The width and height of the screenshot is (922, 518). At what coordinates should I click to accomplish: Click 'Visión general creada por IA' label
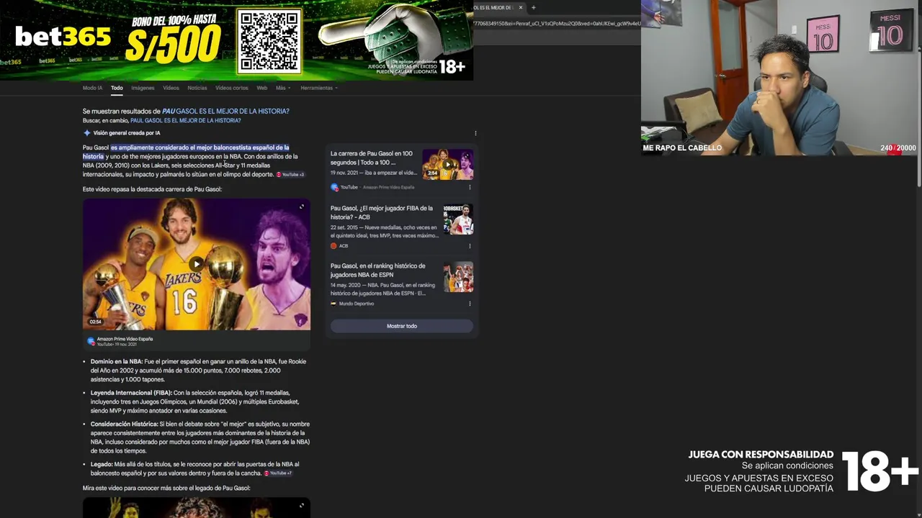coord(127,133)
